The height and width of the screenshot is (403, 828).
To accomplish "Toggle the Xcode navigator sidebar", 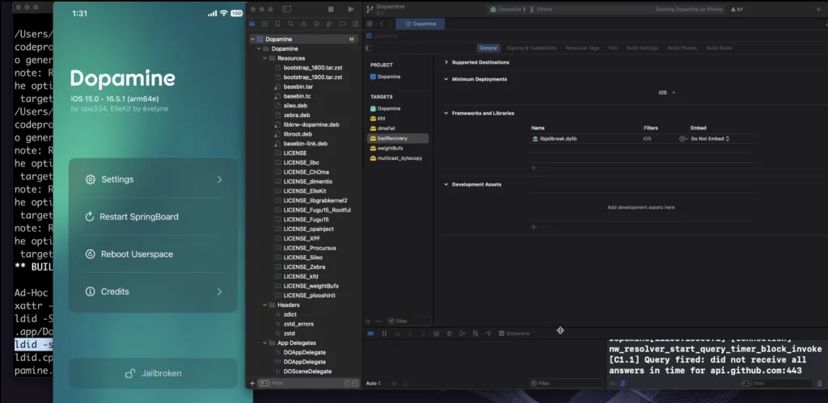I will tap(287, 10).
